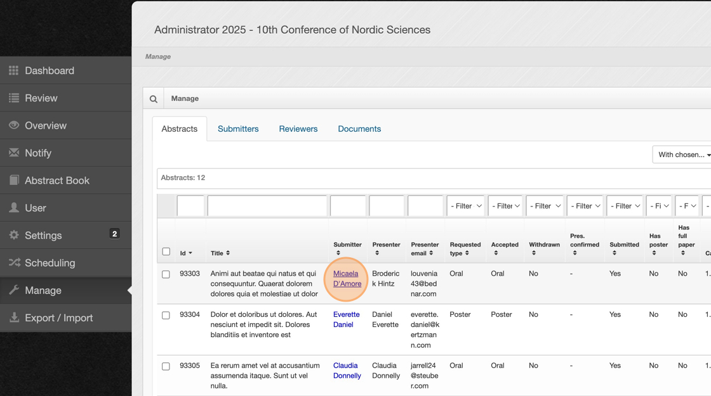Click the Scheduling shuffle icon
The image size is (711, 396).
click(14, 262)
